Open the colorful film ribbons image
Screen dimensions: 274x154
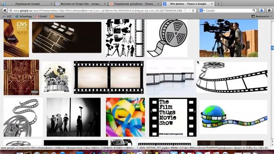(125, 117)
